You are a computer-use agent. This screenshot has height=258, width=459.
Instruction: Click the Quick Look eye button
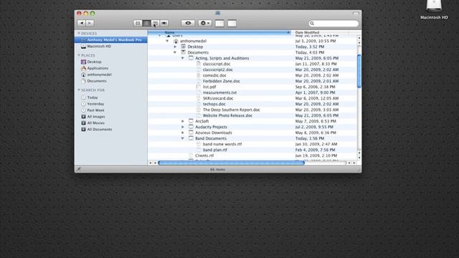[x=188, y=23]
